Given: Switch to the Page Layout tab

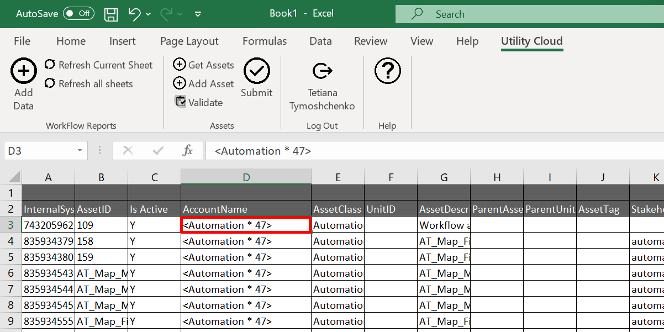Looking at the screenshot, I should point(189,41).
